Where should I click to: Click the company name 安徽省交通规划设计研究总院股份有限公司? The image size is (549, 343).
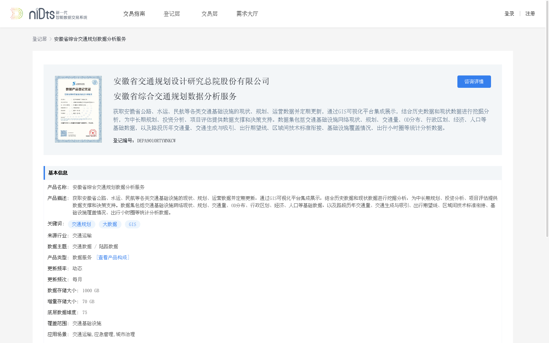coord(191,81)
